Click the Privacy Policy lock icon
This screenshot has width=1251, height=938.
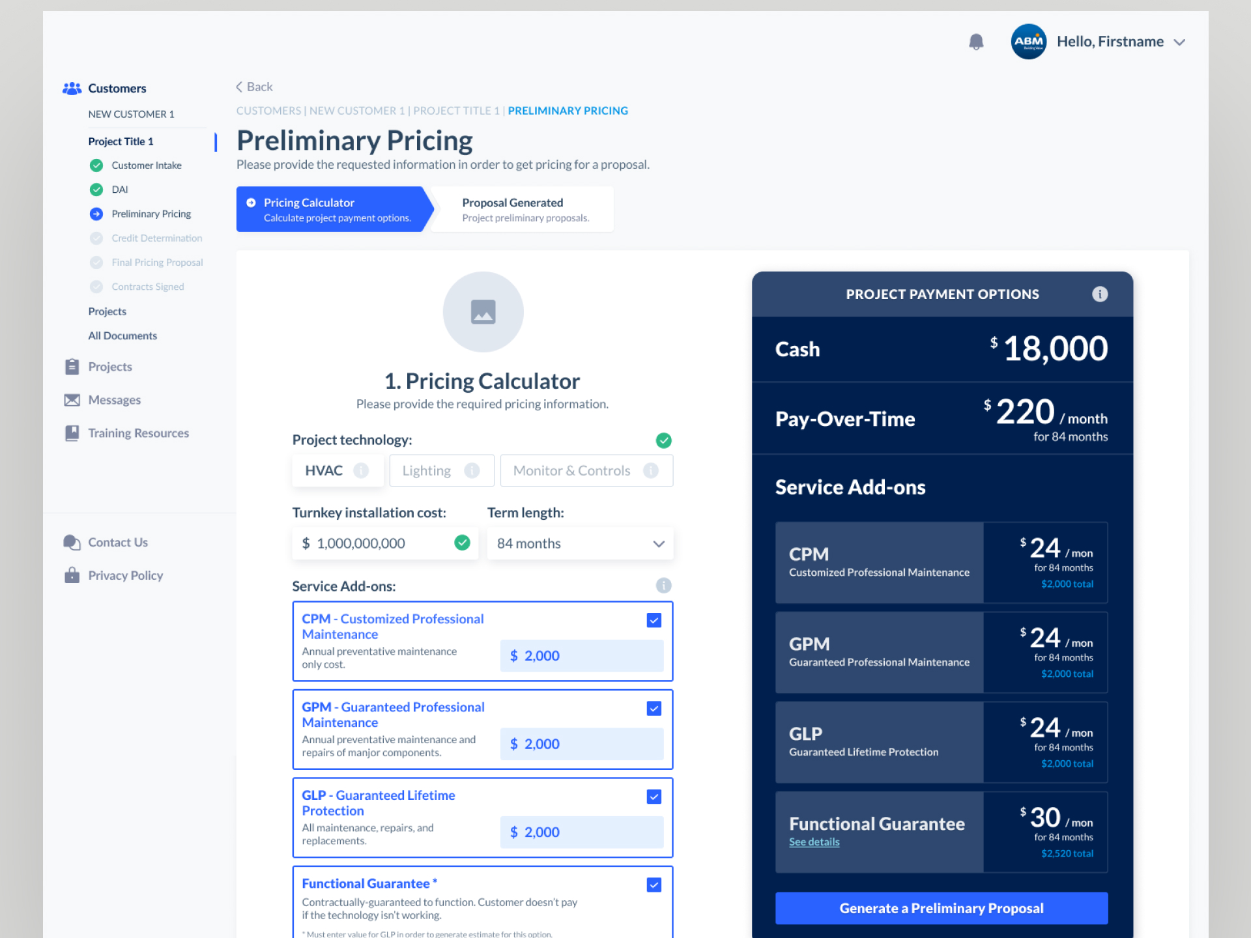click(x=72, y=575)
